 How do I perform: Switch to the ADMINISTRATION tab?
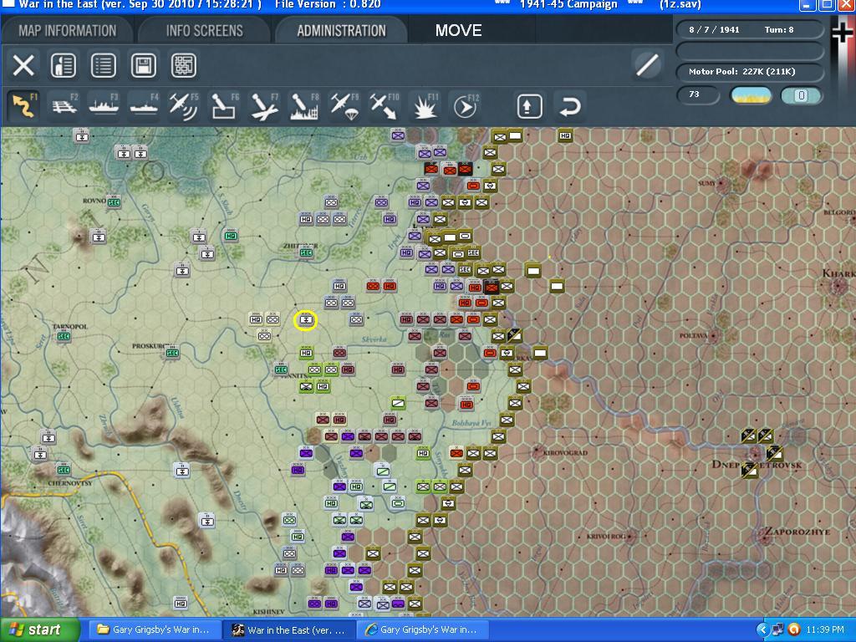tap(341, 31)
